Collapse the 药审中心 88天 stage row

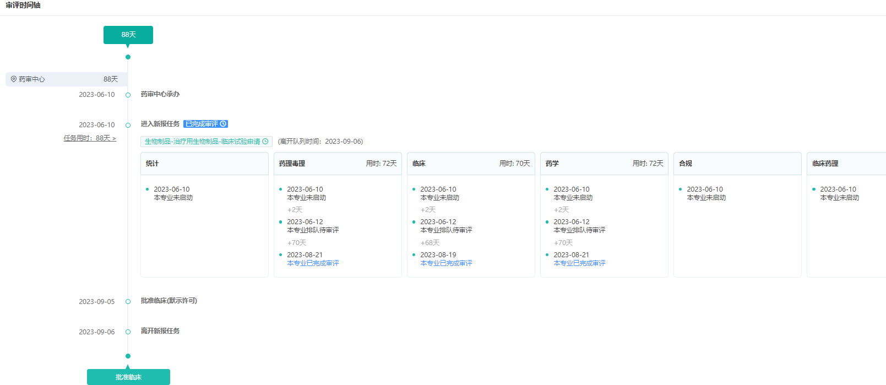(66, 79)
